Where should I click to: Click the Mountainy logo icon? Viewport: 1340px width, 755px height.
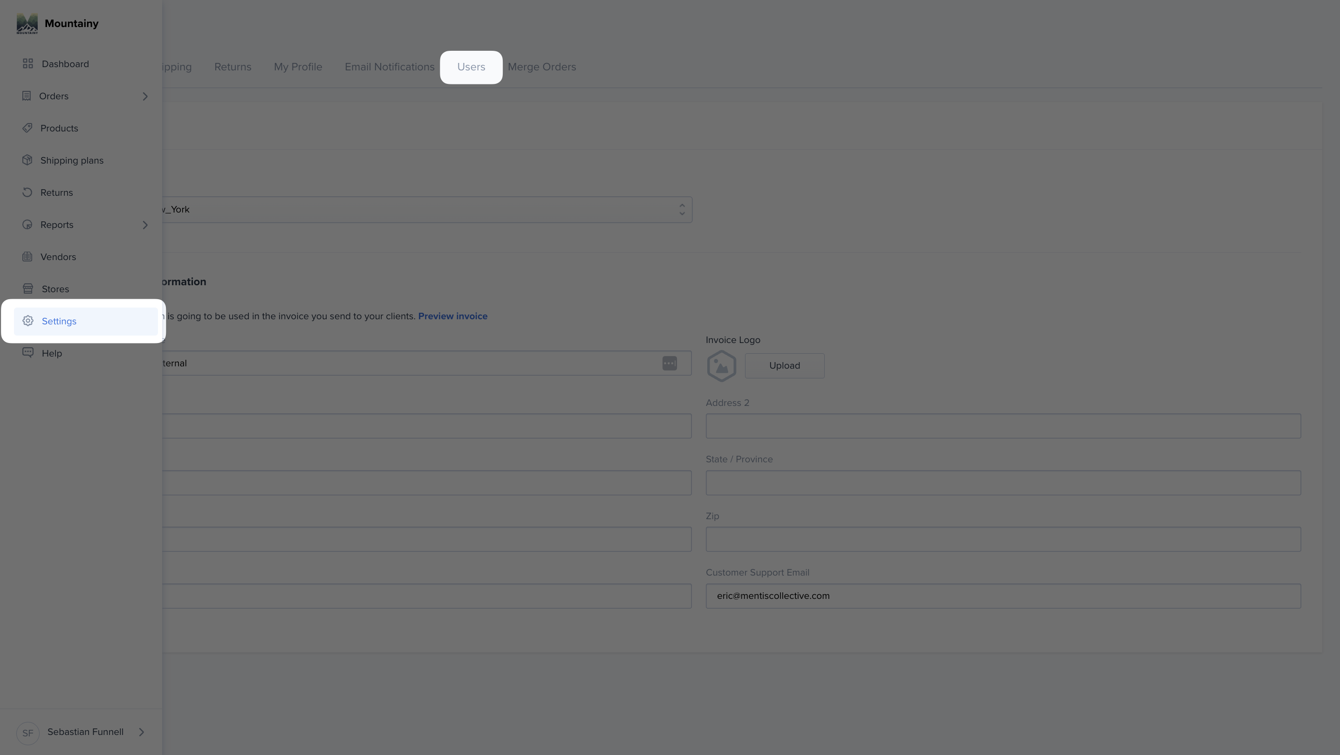pos(27,23)
